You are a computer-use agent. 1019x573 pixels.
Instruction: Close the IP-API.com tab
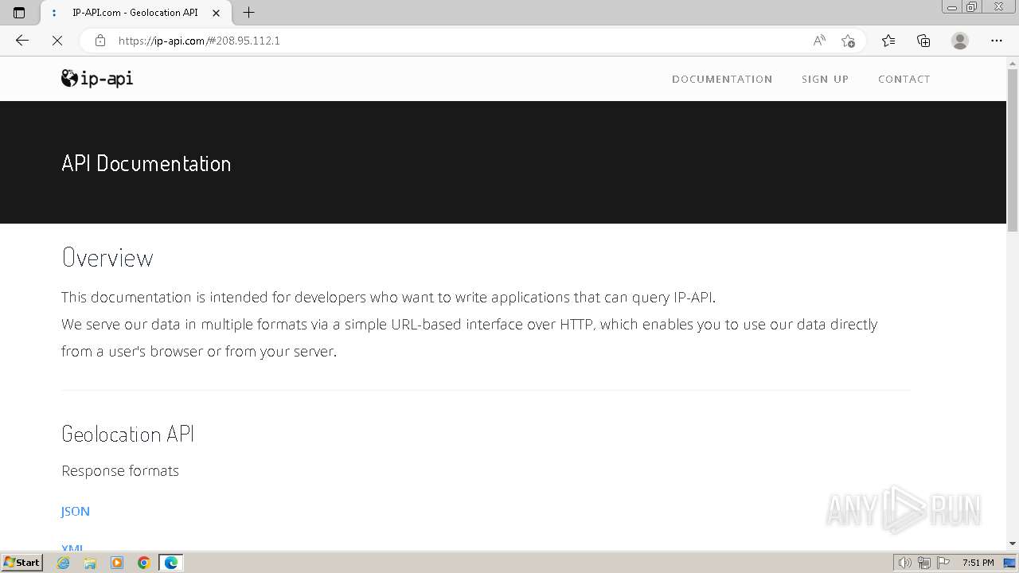click(216, 13)
